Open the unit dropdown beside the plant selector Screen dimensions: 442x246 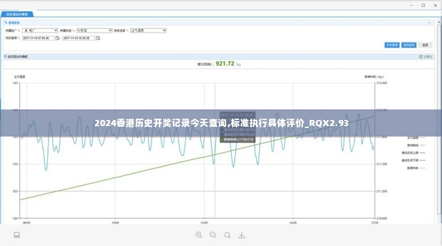94,30
